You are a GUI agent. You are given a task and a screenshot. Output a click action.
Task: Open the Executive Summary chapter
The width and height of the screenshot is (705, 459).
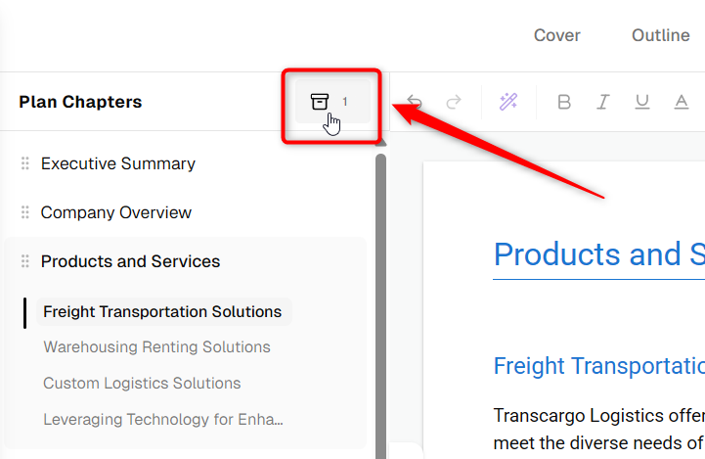pos(117,163)
